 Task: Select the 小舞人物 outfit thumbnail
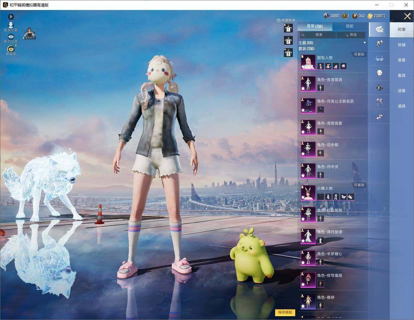(x=308, y=193)
